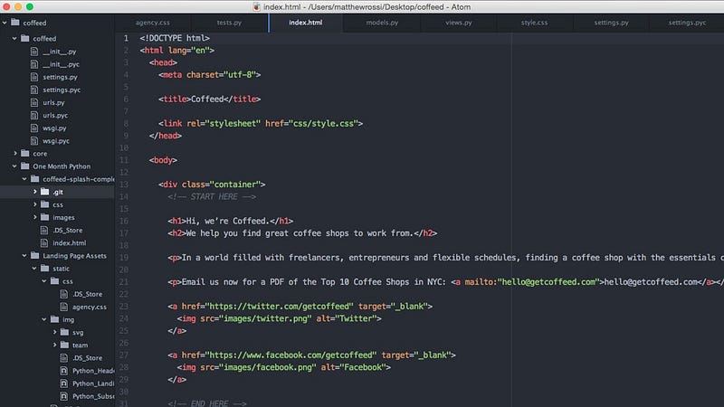This screenshot has height=407, width=724.
Task: Click the facebook.com/getcoffeed href string
Action: [x=291, y=355]
